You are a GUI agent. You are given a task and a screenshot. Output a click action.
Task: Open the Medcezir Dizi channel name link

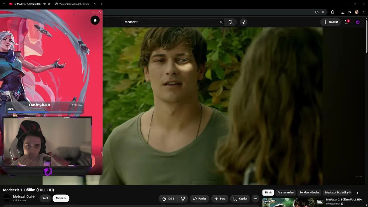point(22,197)
